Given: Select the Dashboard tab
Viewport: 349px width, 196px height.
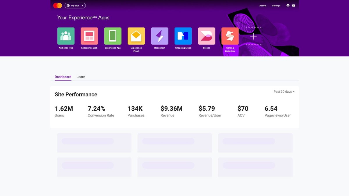Looking at the screenshot, I should point(63,77).
